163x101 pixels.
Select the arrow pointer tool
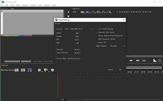point(68,12)
